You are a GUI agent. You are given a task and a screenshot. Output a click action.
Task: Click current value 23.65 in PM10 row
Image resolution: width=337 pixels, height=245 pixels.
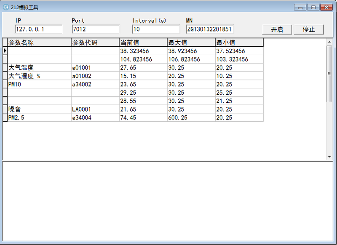pyautogui.click(x=143, y=84)
